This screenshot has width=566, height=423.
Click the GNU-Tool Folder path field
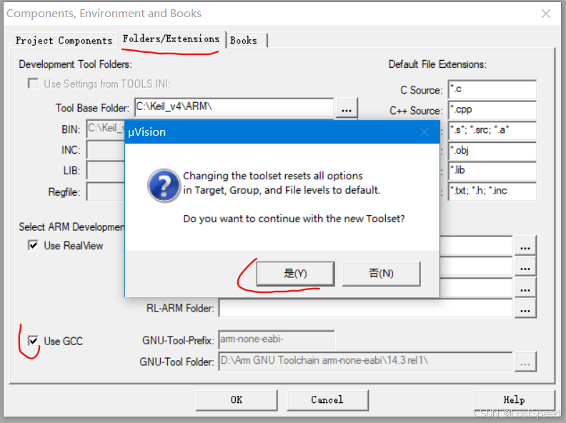pos(365,361)
